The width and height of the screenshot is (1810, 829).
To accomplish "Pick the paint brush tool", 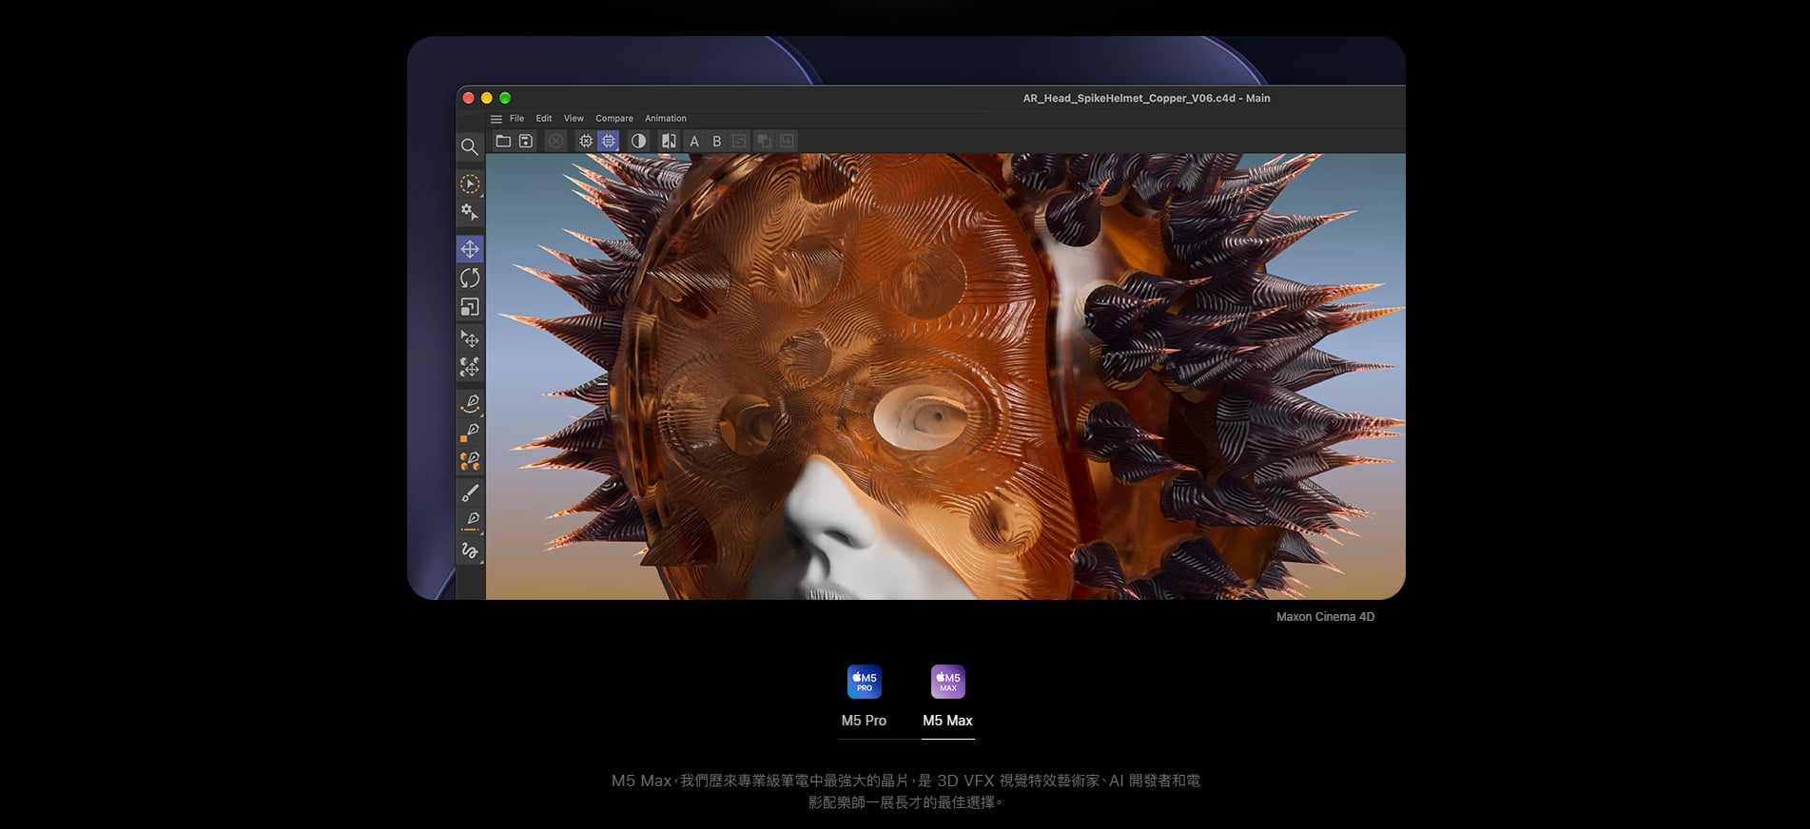I will (x=470, y=492).
